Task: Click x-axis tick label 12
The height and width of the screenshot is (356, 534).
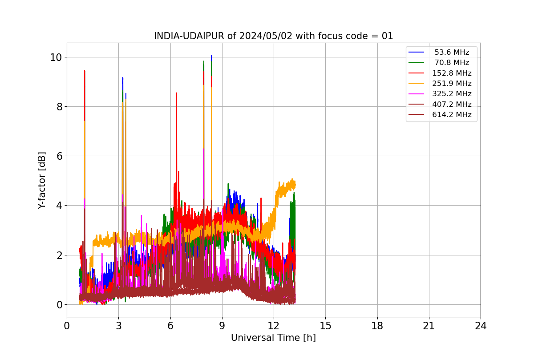Action: coord(274,326)
